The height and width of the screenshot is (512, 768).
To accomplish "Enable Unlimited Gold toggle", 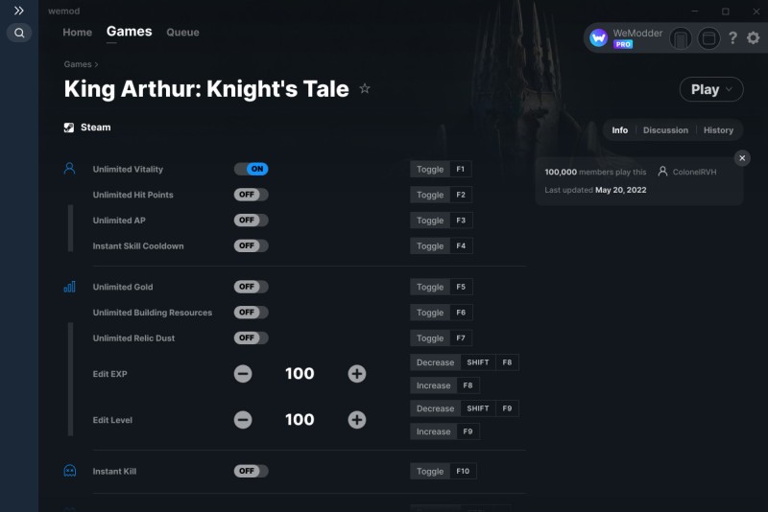I will point(251,287).
